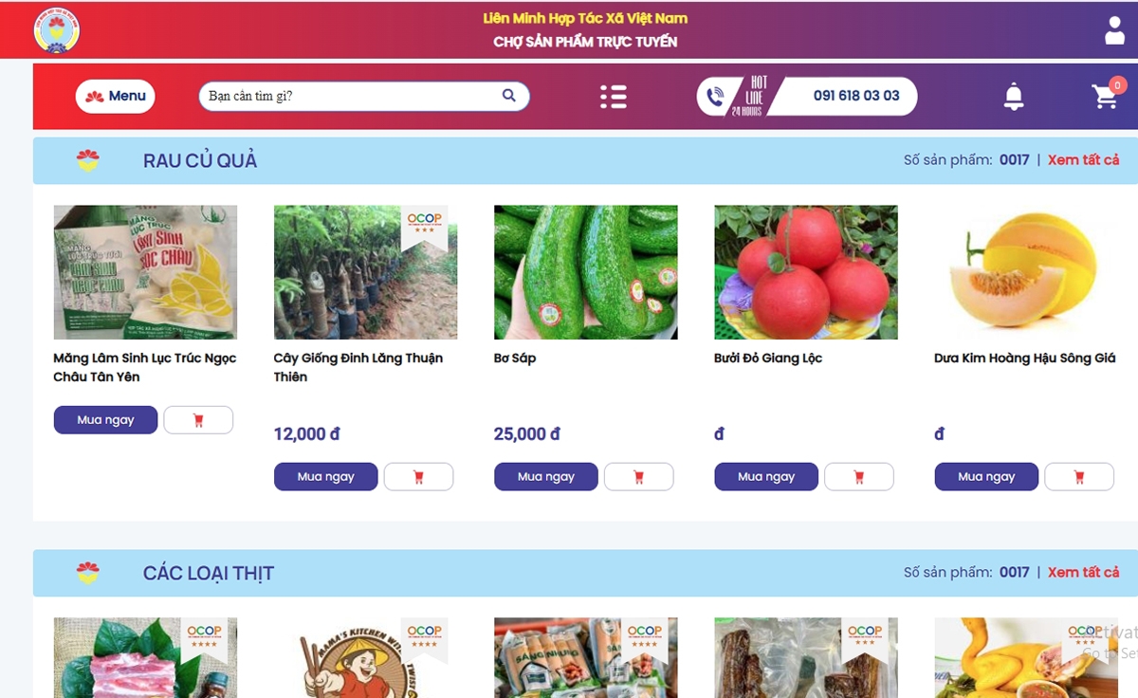
Task: Add Dưa Kim Hoàng Hậu to cart
Action: [1078, 477]
